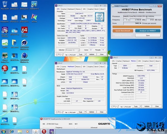This screenshot has width=167, height=134.
Task: Open About tab in Memory CPU-Z window
Action: (157, 61)
